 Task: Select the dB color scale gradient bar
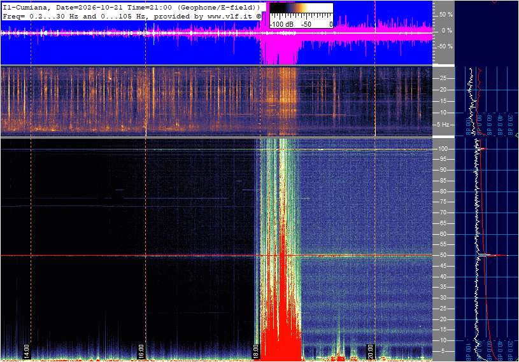[301, 8]
